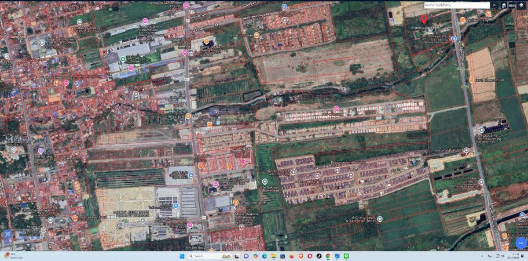Image resolution: width=528 pixels, height=261 pixels.
Task: Click the Bunprasop Garden Hotel marker
Action: 186,5
